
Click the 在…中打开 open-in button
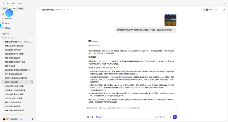(208, 10)
